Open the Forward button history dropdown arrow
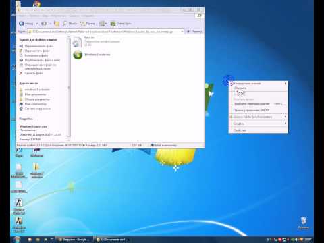The height and width of the screenshot is (243, 324). click(51, 24)
